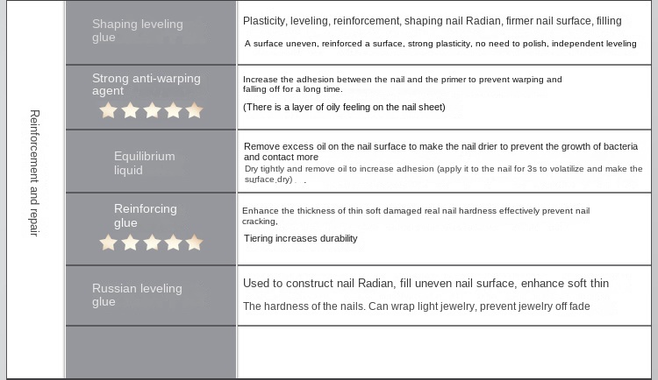Image resolution: width=658 pixels, height=380 pixels.
Task: Click the 'Used to construct nail Radian' text
Action: [x=426, y=284]
